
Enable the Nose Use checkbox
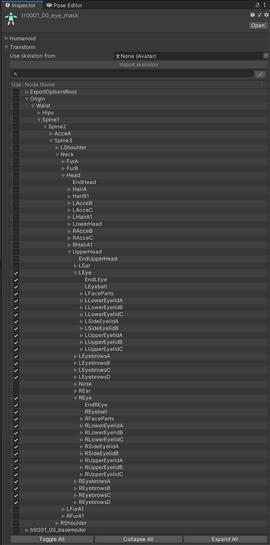pos(16,384)
